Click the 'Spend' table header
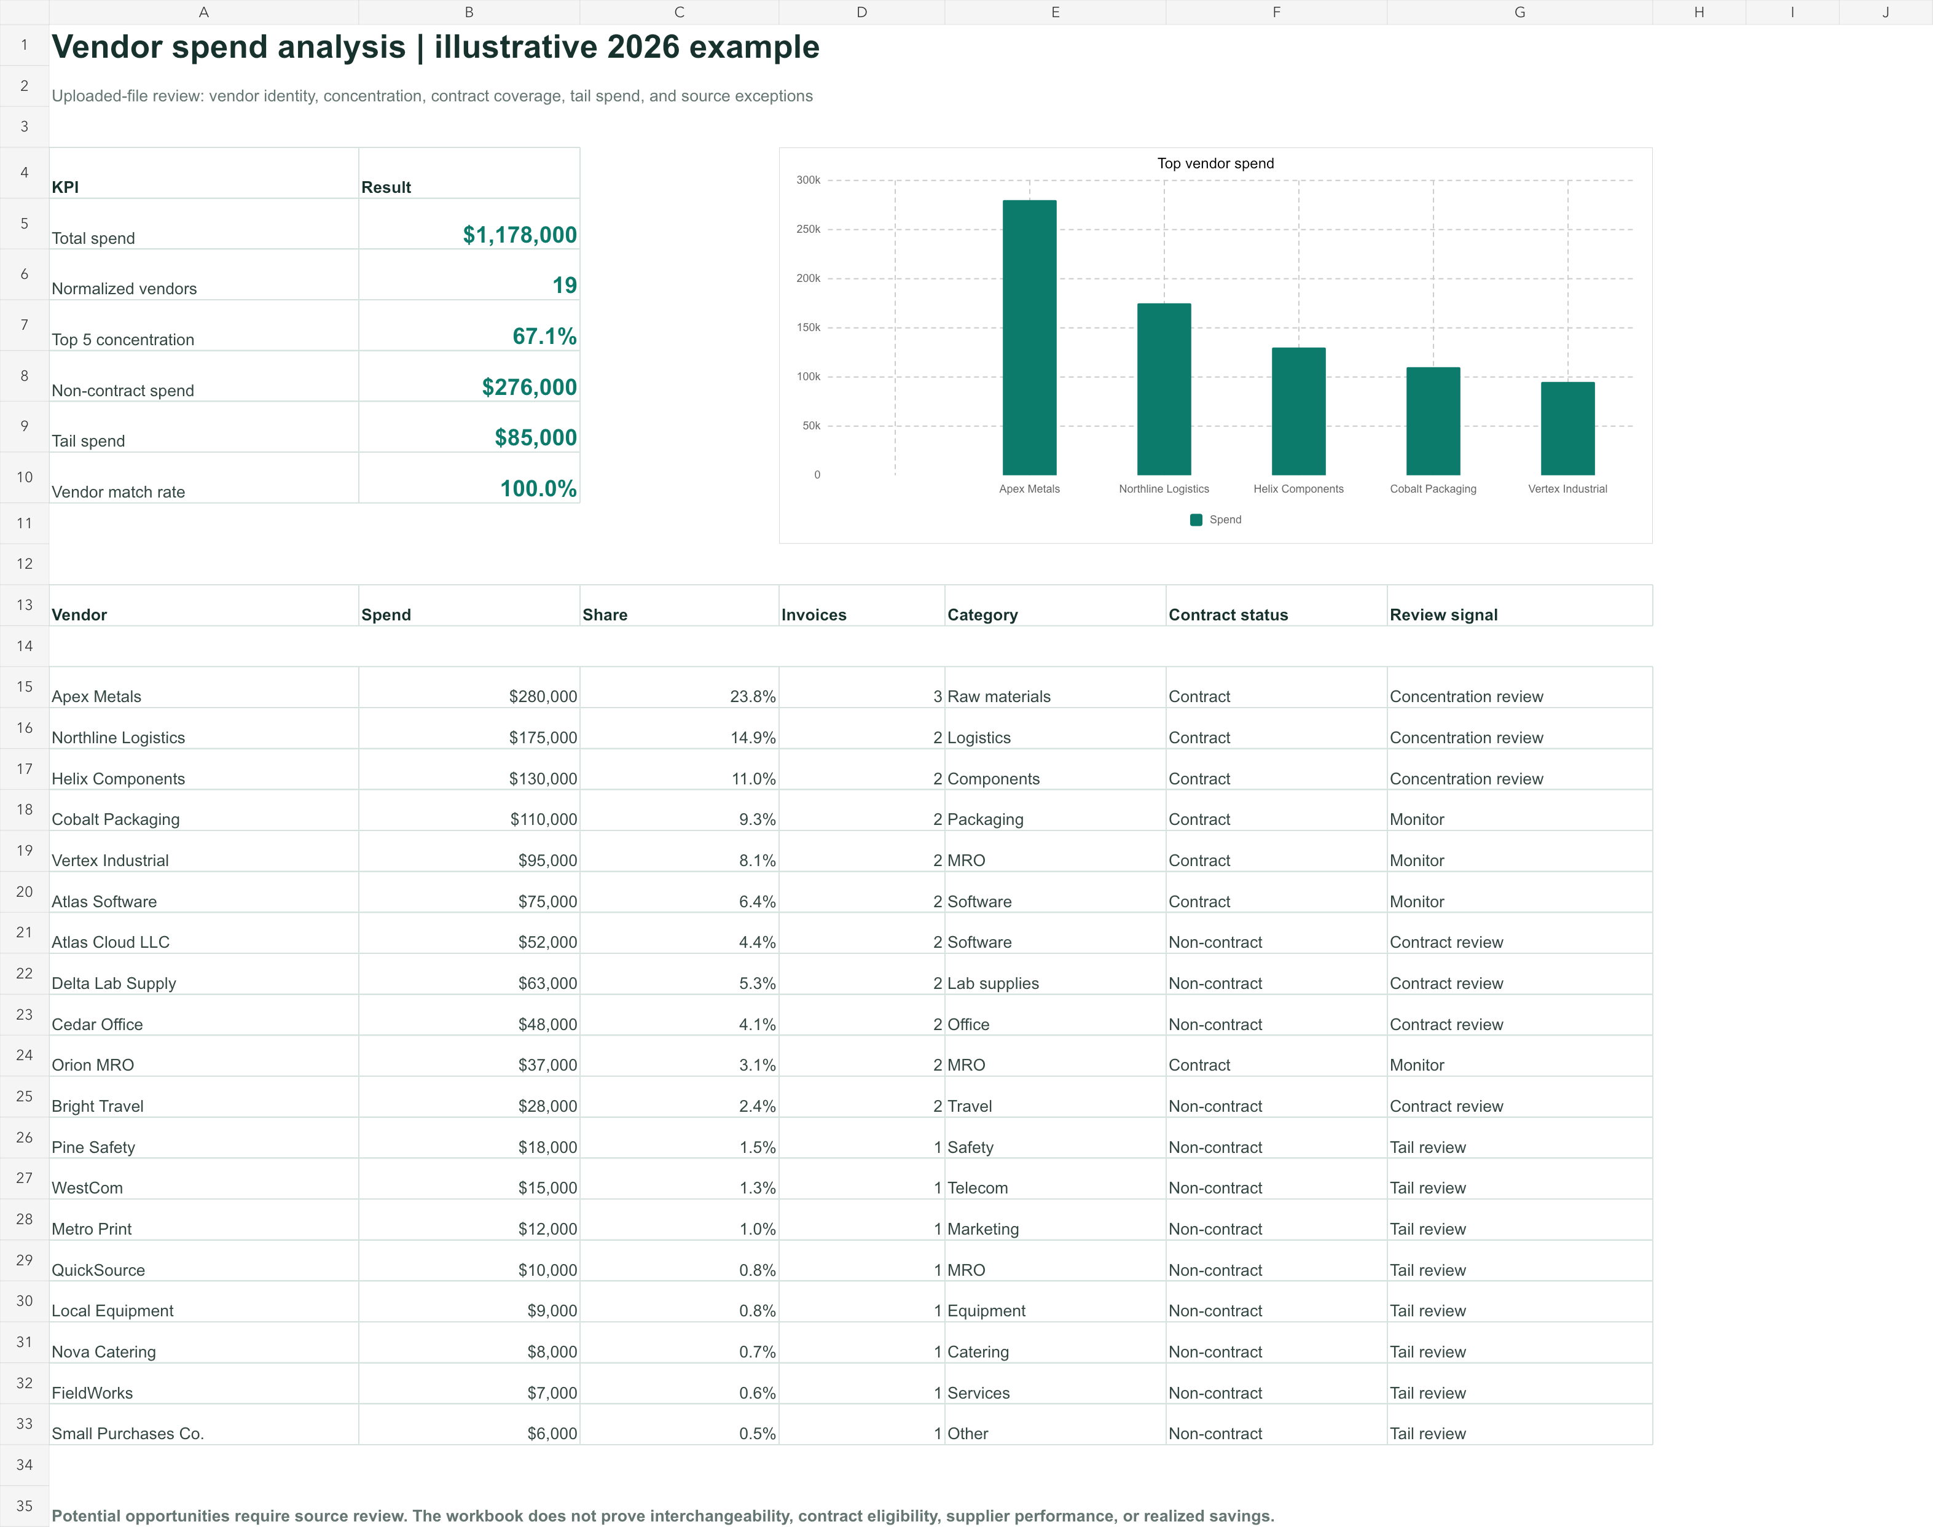This screenshot has height=1527, width=1933. coord(469,605)
